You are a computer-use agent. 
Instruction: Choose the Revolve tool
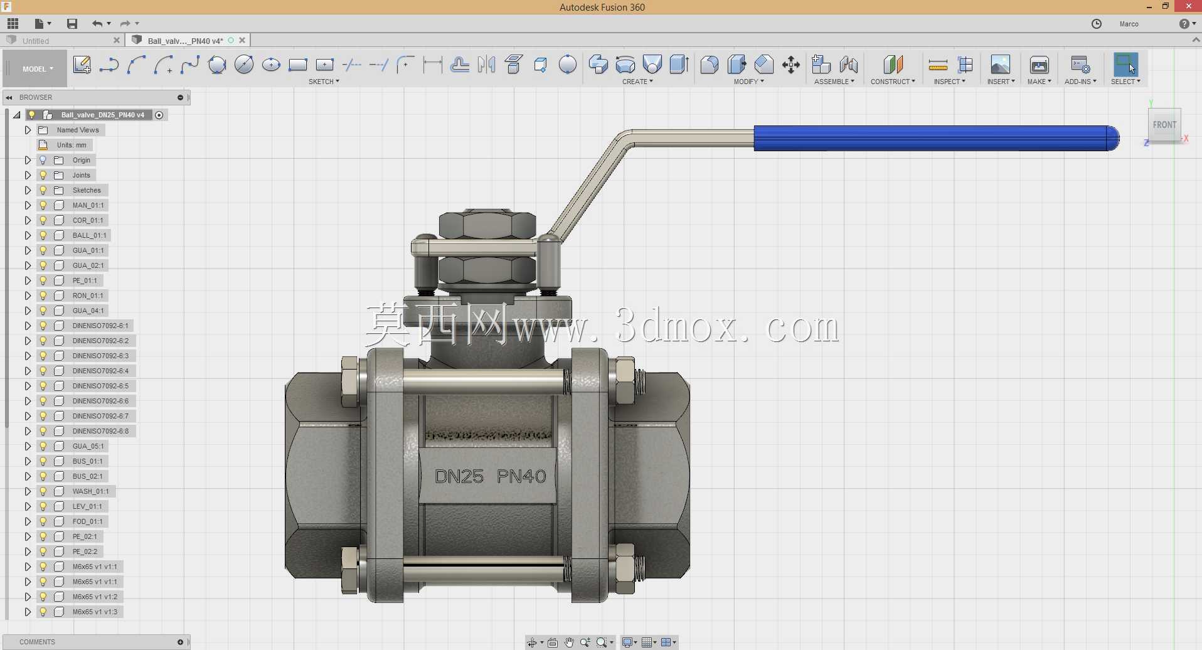coord(625,65)
